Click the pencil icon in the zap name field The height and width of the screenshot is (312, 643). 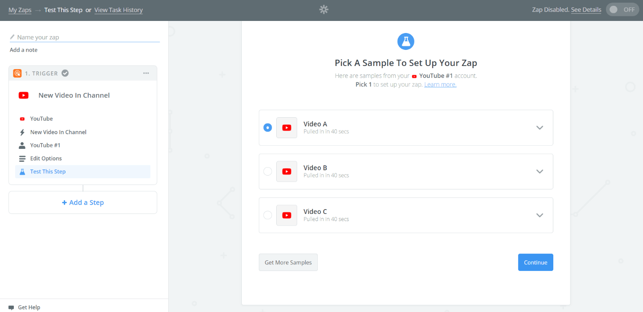coord(13,37)
